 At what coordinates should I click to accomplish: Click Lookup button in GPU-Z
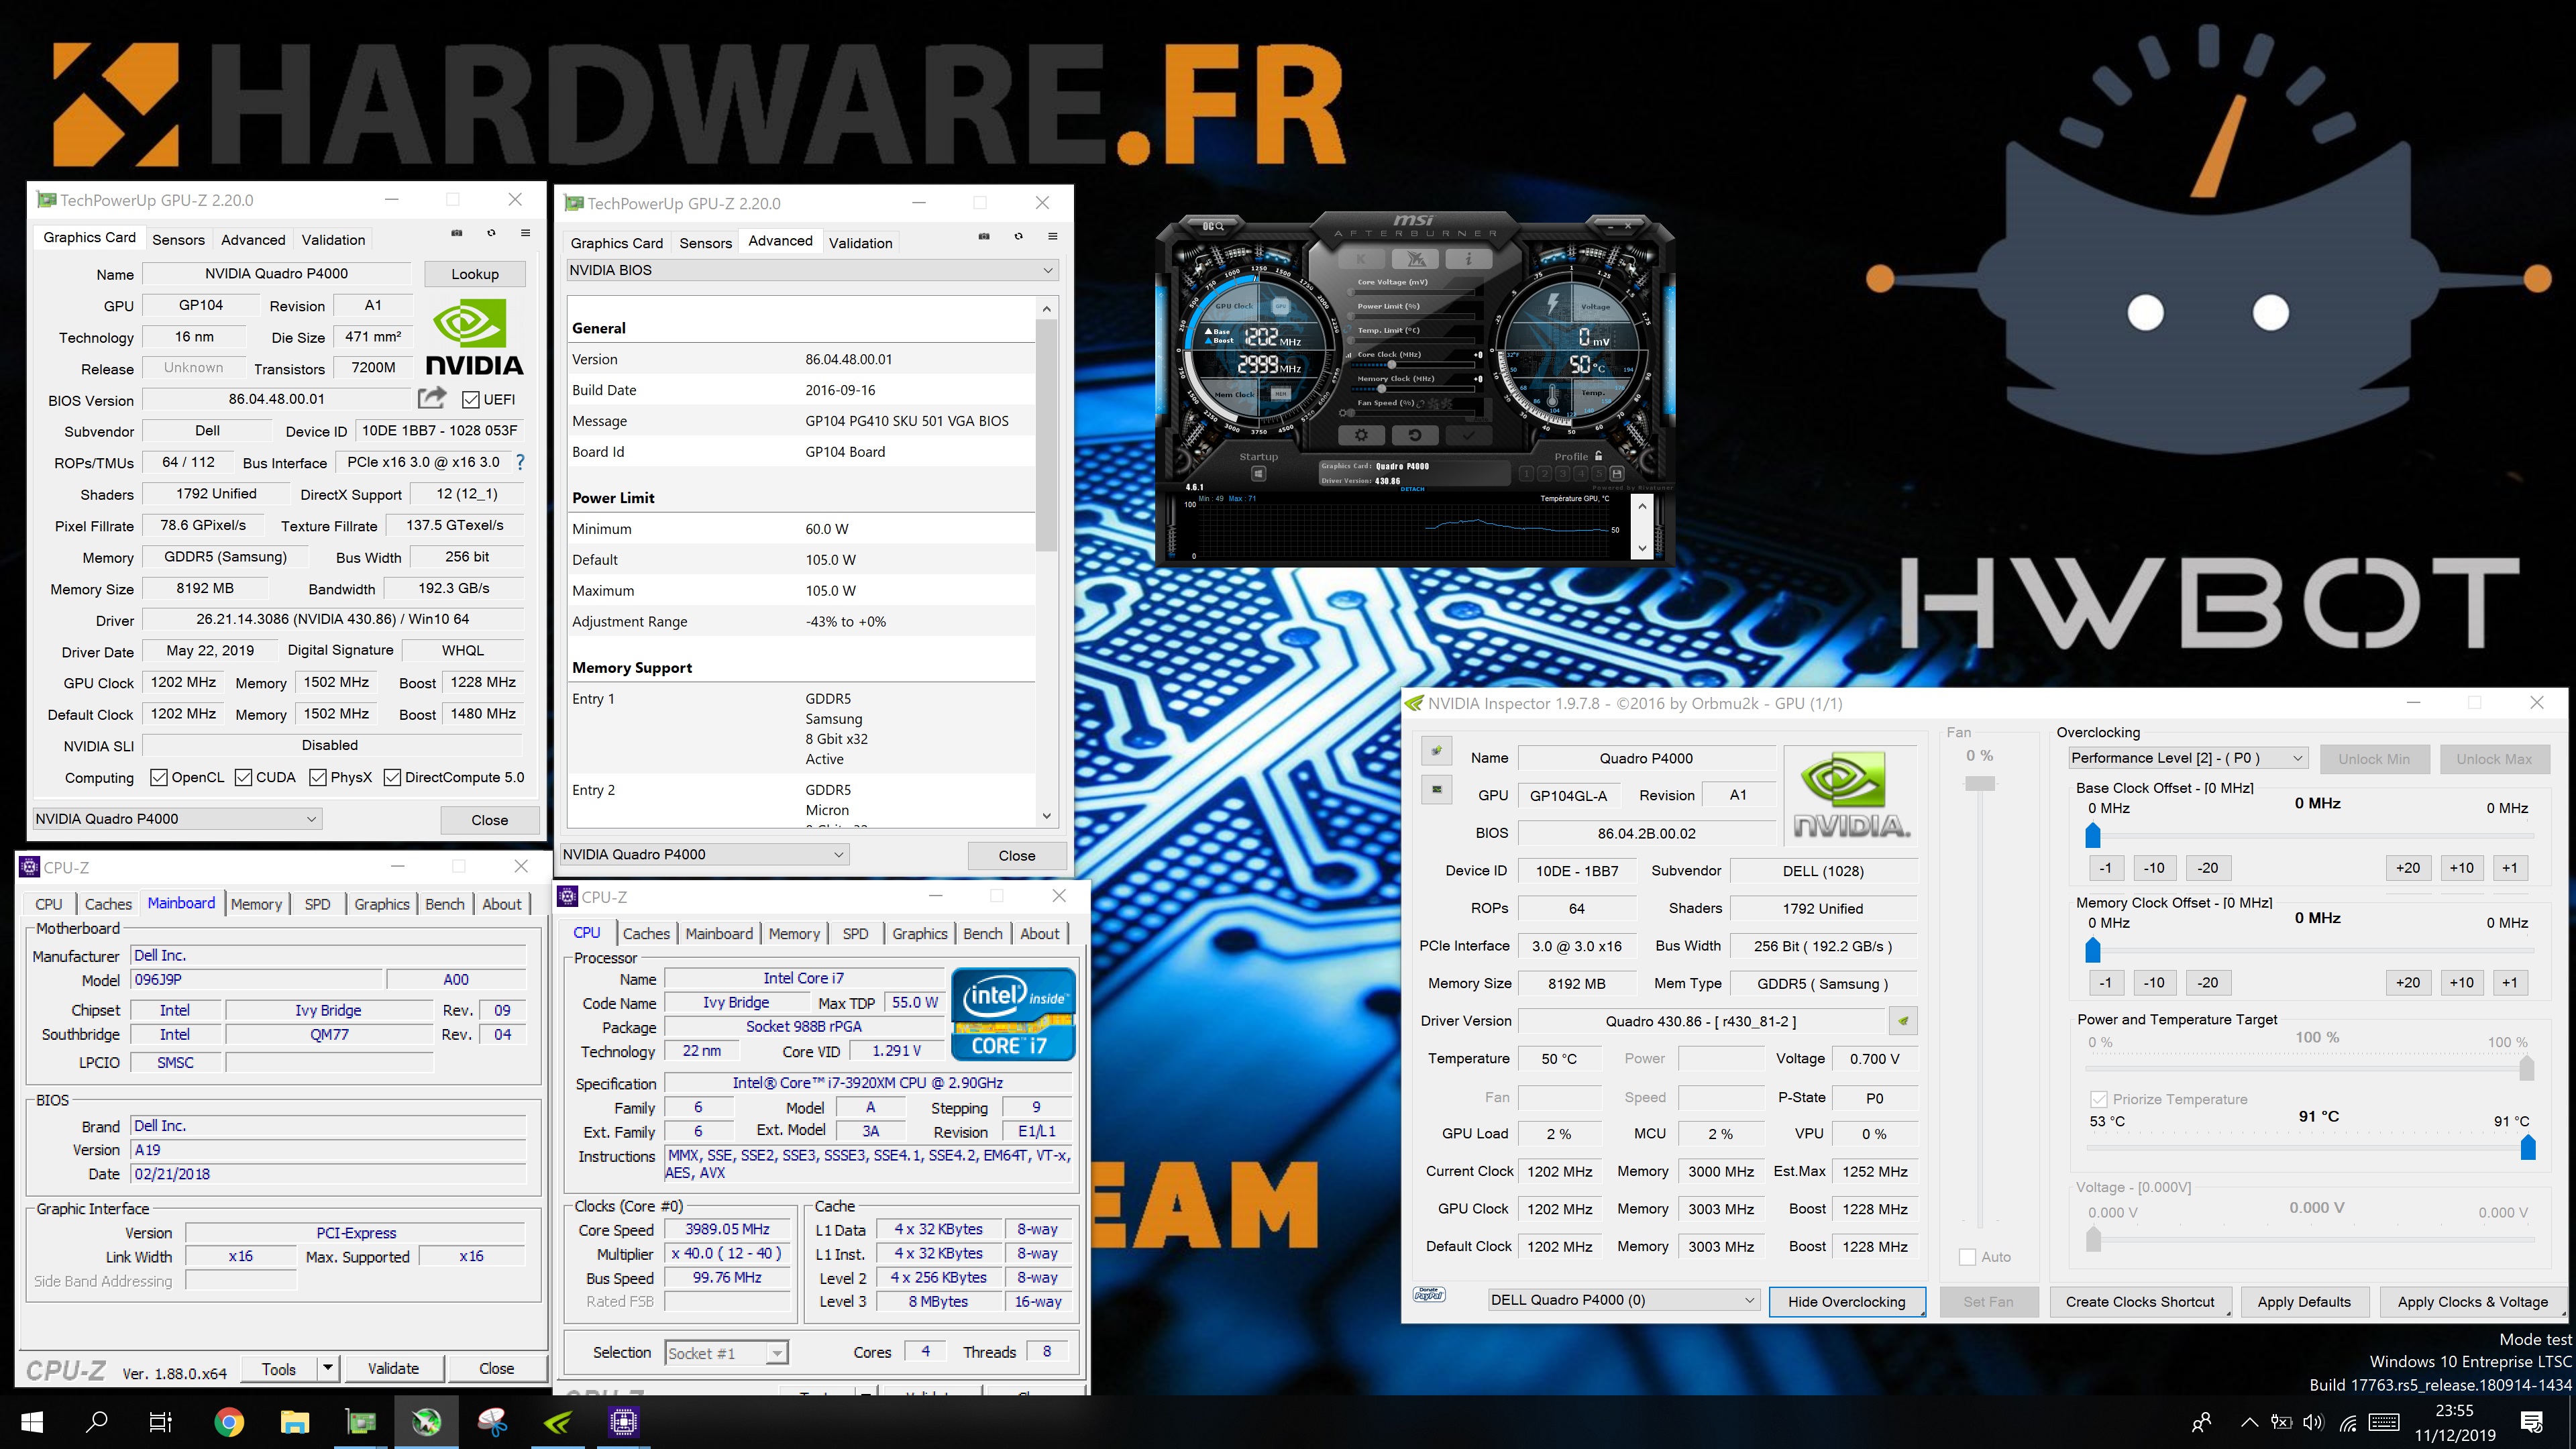pos(475,274)
